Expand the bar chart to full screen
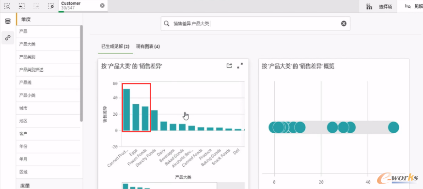 tap(240, 65)
